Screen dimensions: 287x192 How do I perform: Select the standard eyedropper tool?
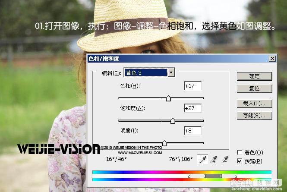[202, 159]
